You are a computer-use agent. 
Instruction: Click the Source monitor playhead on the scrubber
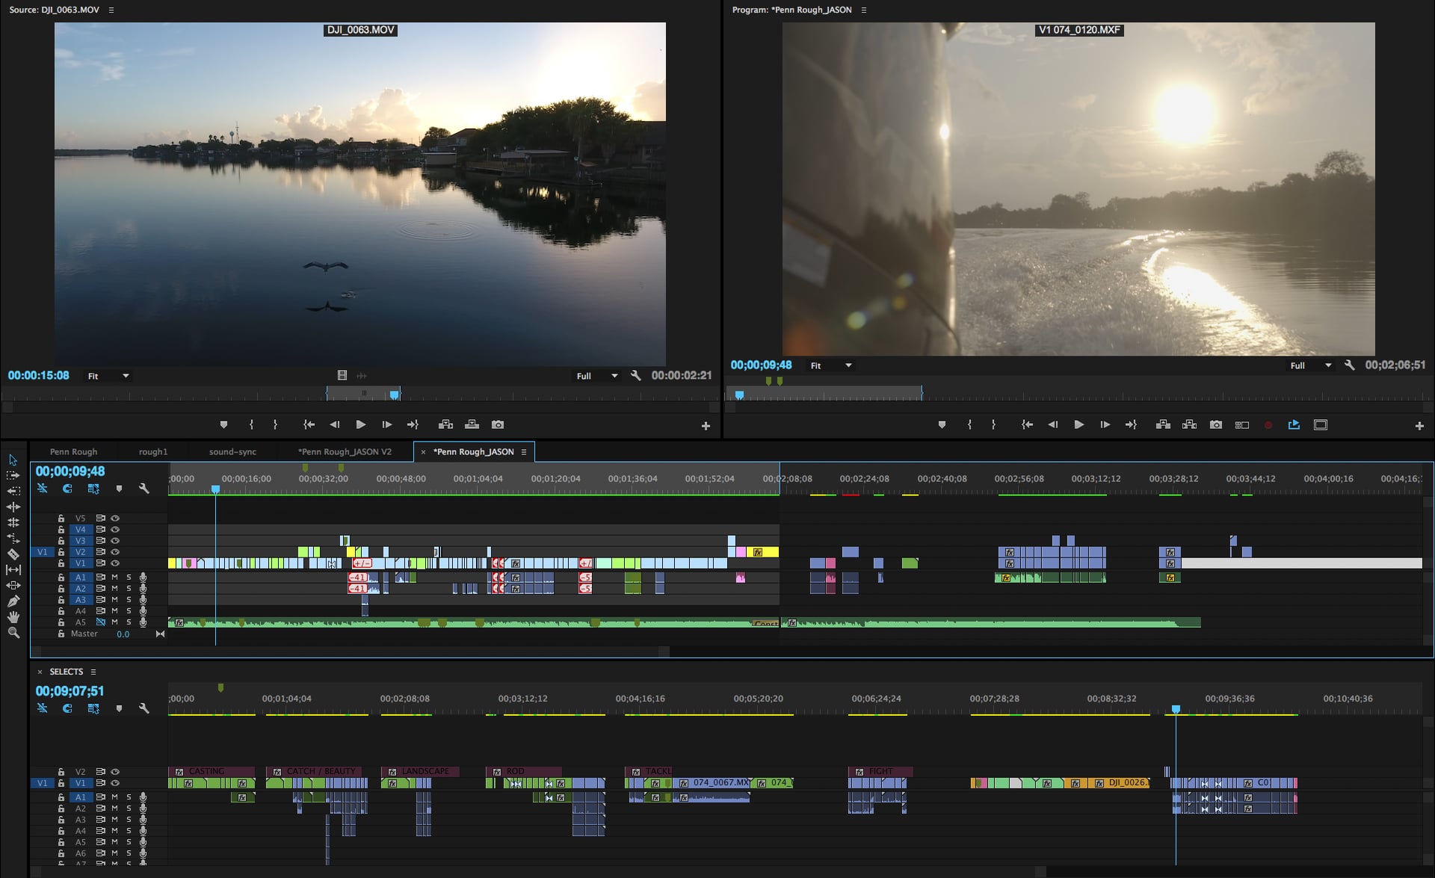395,395
